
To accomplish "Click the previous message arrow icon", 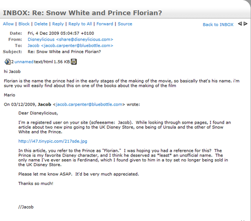I will pyautogui.click(x=240, y=24).
